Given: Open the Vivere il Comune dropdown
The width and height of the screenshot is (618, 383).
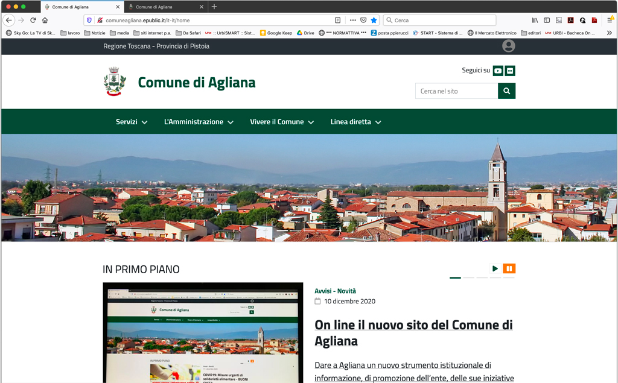Looking at the screenshot, I should 282,122.
